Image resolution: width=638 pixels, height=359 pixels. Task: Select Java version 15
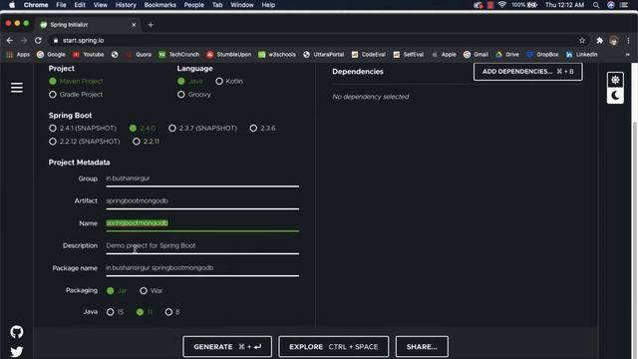coord(115,312)
